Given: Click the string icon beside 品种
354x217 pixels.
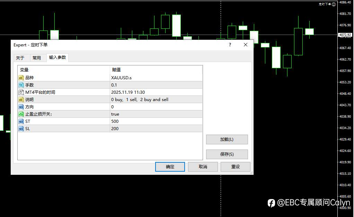Looking at the screenshot, I should point(21,78).
